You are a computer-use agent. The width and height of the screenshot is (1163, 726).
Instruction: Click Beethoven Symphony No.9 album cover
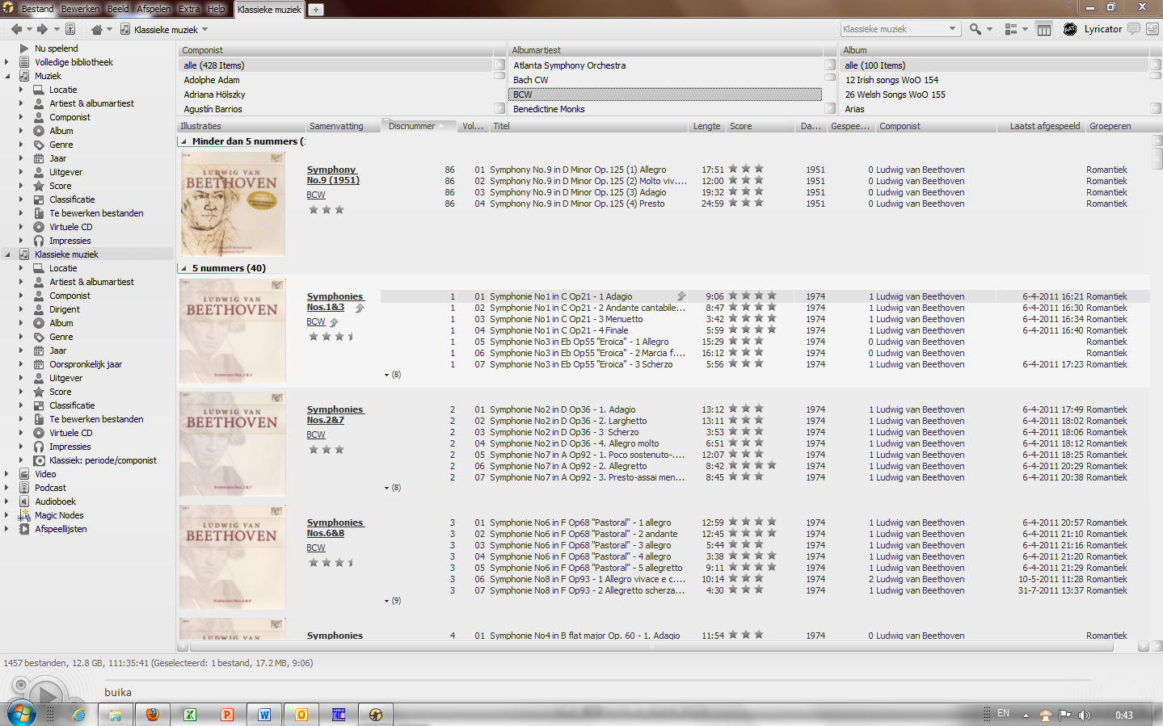pos(232,204)
